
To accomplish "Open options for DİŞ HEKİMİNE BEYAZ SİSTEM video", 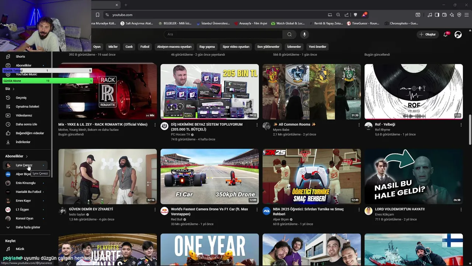I will tap(257, 125).
